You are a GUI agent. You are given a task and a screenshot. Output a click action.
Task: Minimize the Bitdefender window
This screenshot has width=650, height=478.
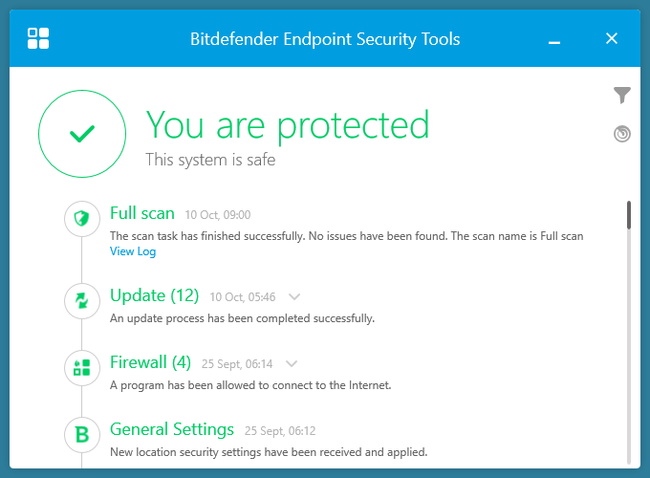555,39
